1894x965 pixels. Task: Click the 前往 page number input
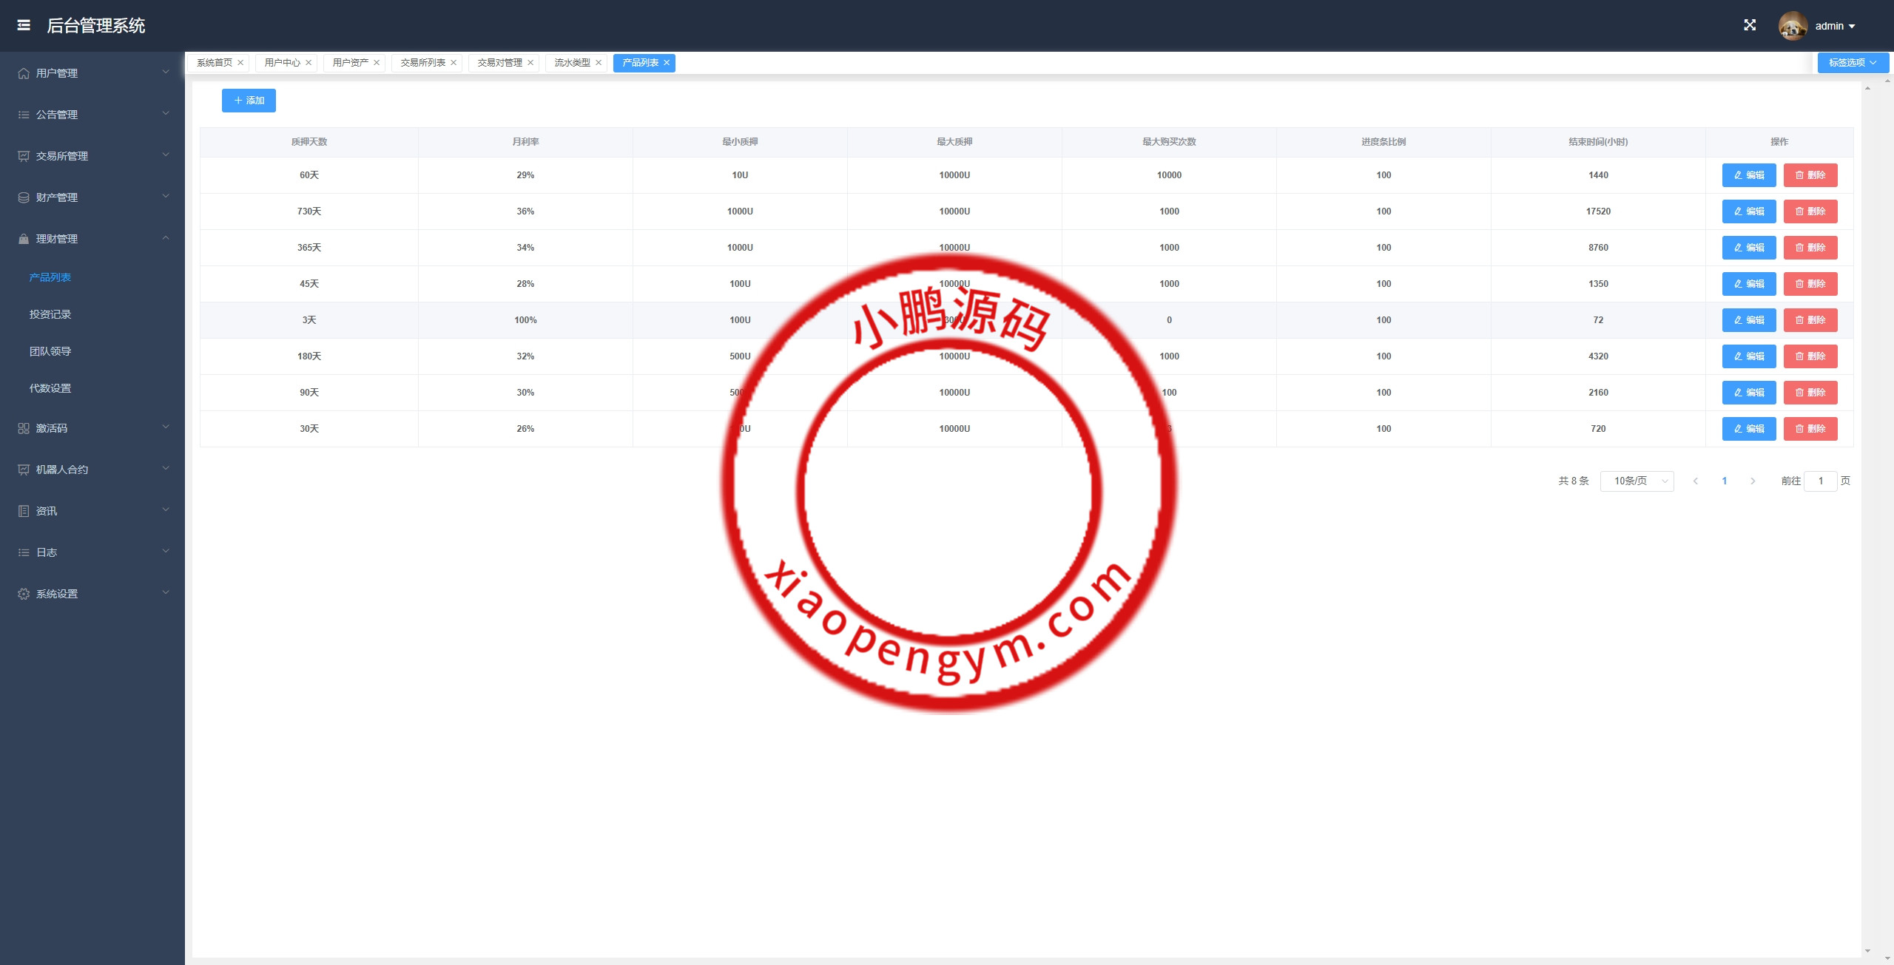coord(1820,481)
